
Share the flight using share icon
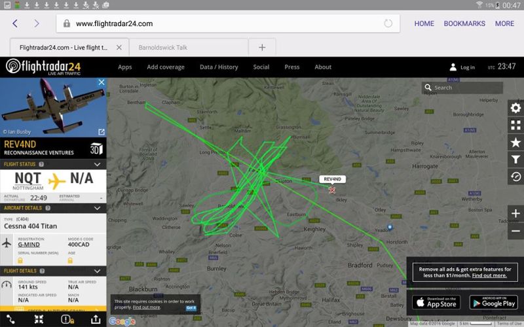coord(96,320)
